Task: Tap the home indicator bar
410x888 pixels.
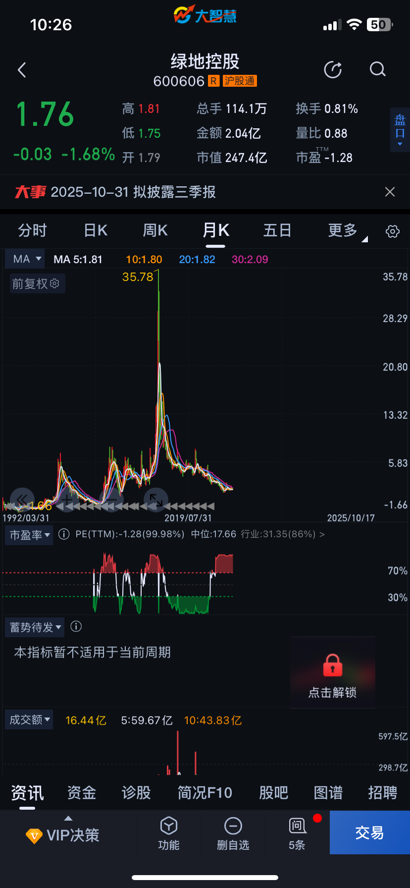Action: coord(205,878)
